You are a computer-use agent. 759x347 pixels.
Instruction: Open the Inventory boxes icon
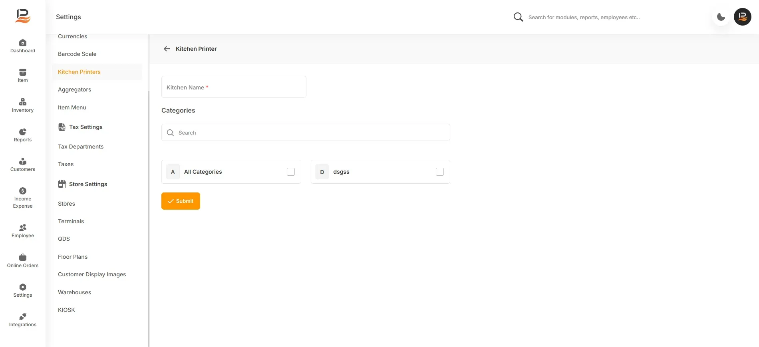[23, 102]
